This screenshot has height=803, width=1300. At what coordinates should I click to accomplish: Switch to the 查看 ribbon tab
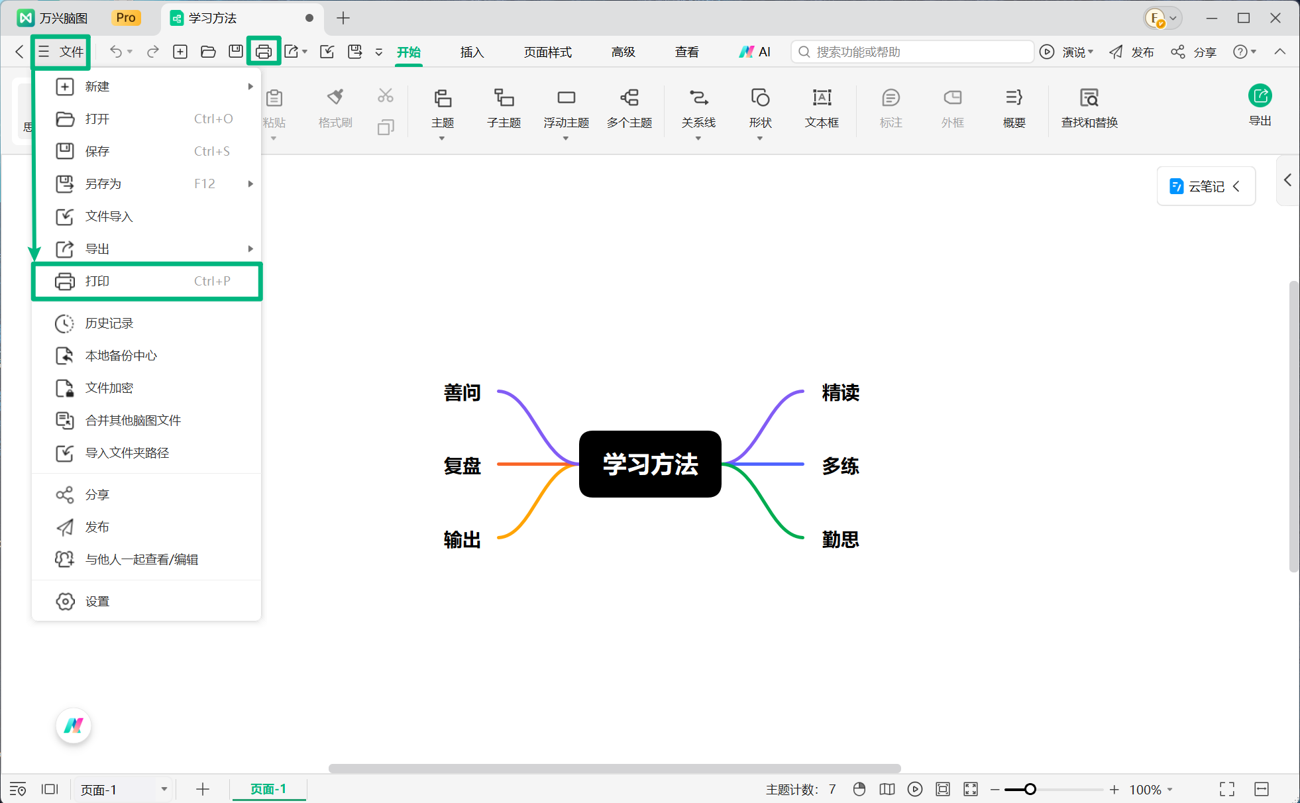[687, 52]
